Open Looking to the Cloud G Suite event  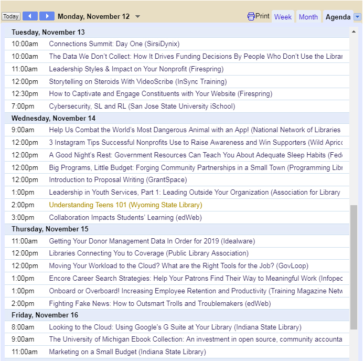click(x=175, y=327)
